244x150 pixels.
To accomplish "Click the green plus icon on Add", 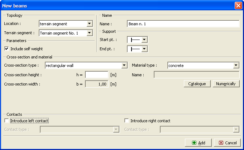I will [x=194, y=143].
